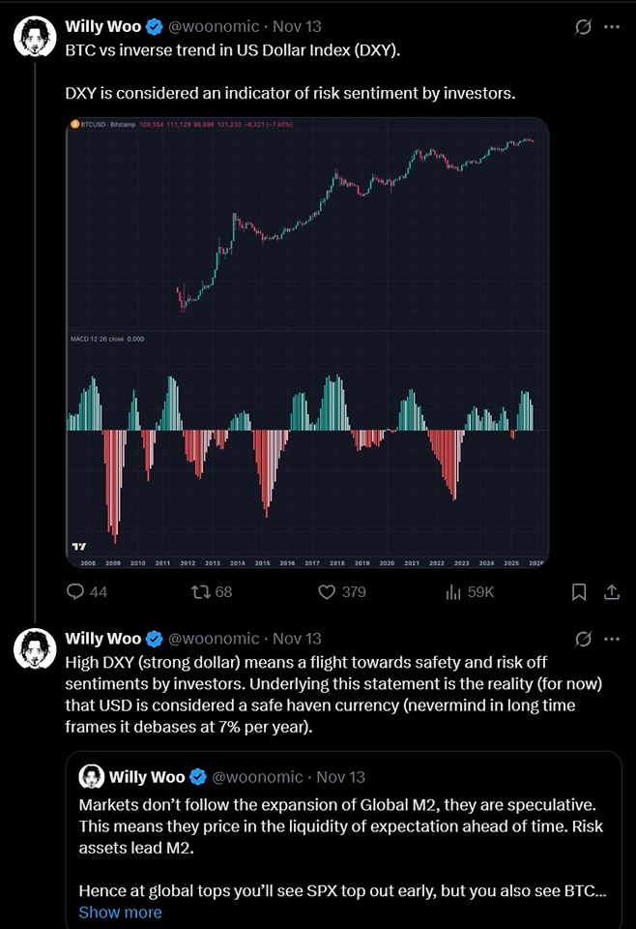Like the first tweet with the heart icon
Viewport: 636px width, 929px height.
[327, 591]
